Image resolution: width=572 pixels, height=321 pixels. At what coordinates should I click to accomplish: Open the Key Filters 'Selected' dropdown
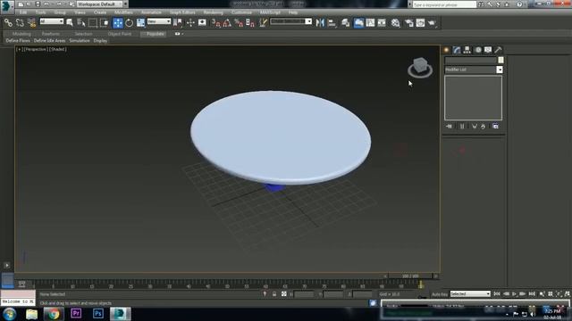point(470,293)
